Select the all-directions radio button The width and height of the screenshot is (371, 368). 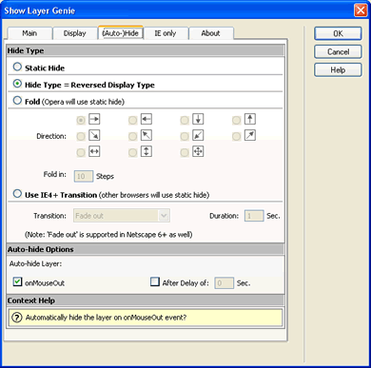[185, 153]
